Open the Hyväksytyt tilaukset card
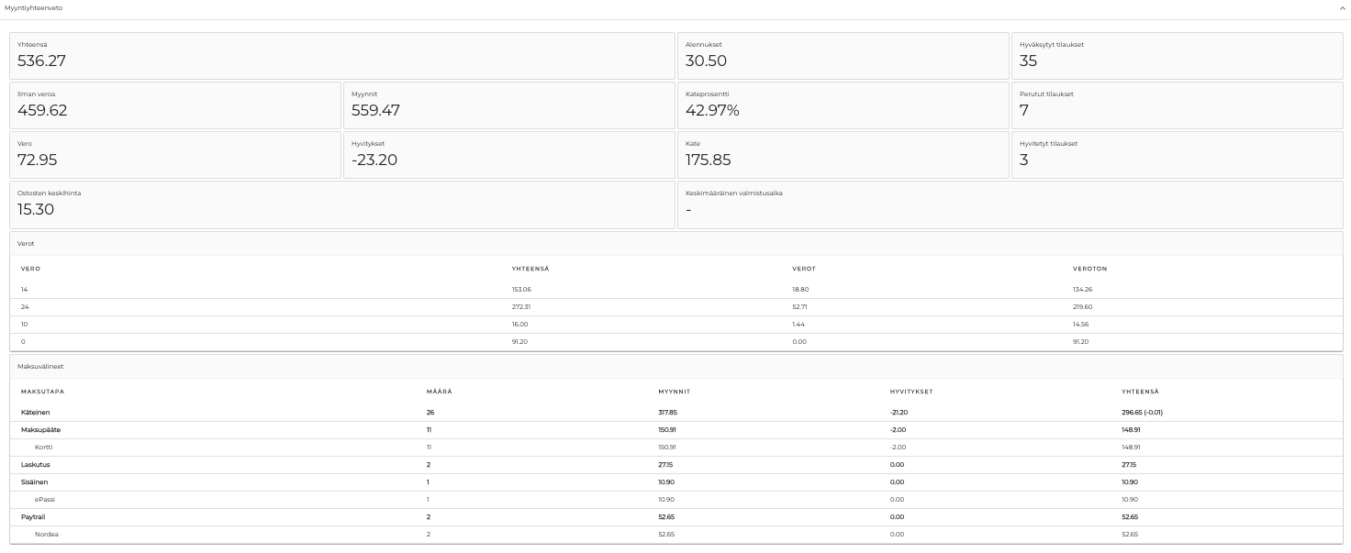Screen dimensions: 1351x553 coord(1177,56)
